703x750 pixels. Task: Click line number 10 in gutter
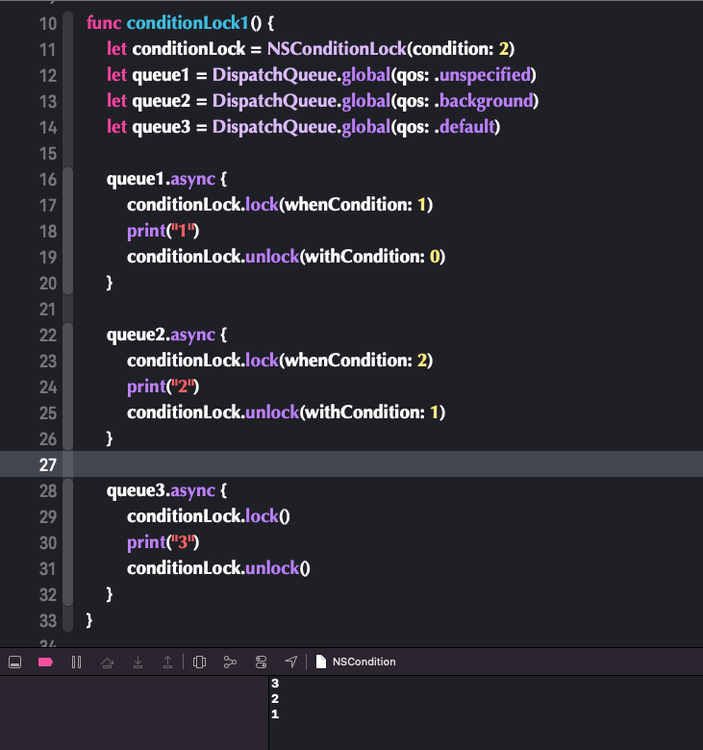click(x=48, y=23)
